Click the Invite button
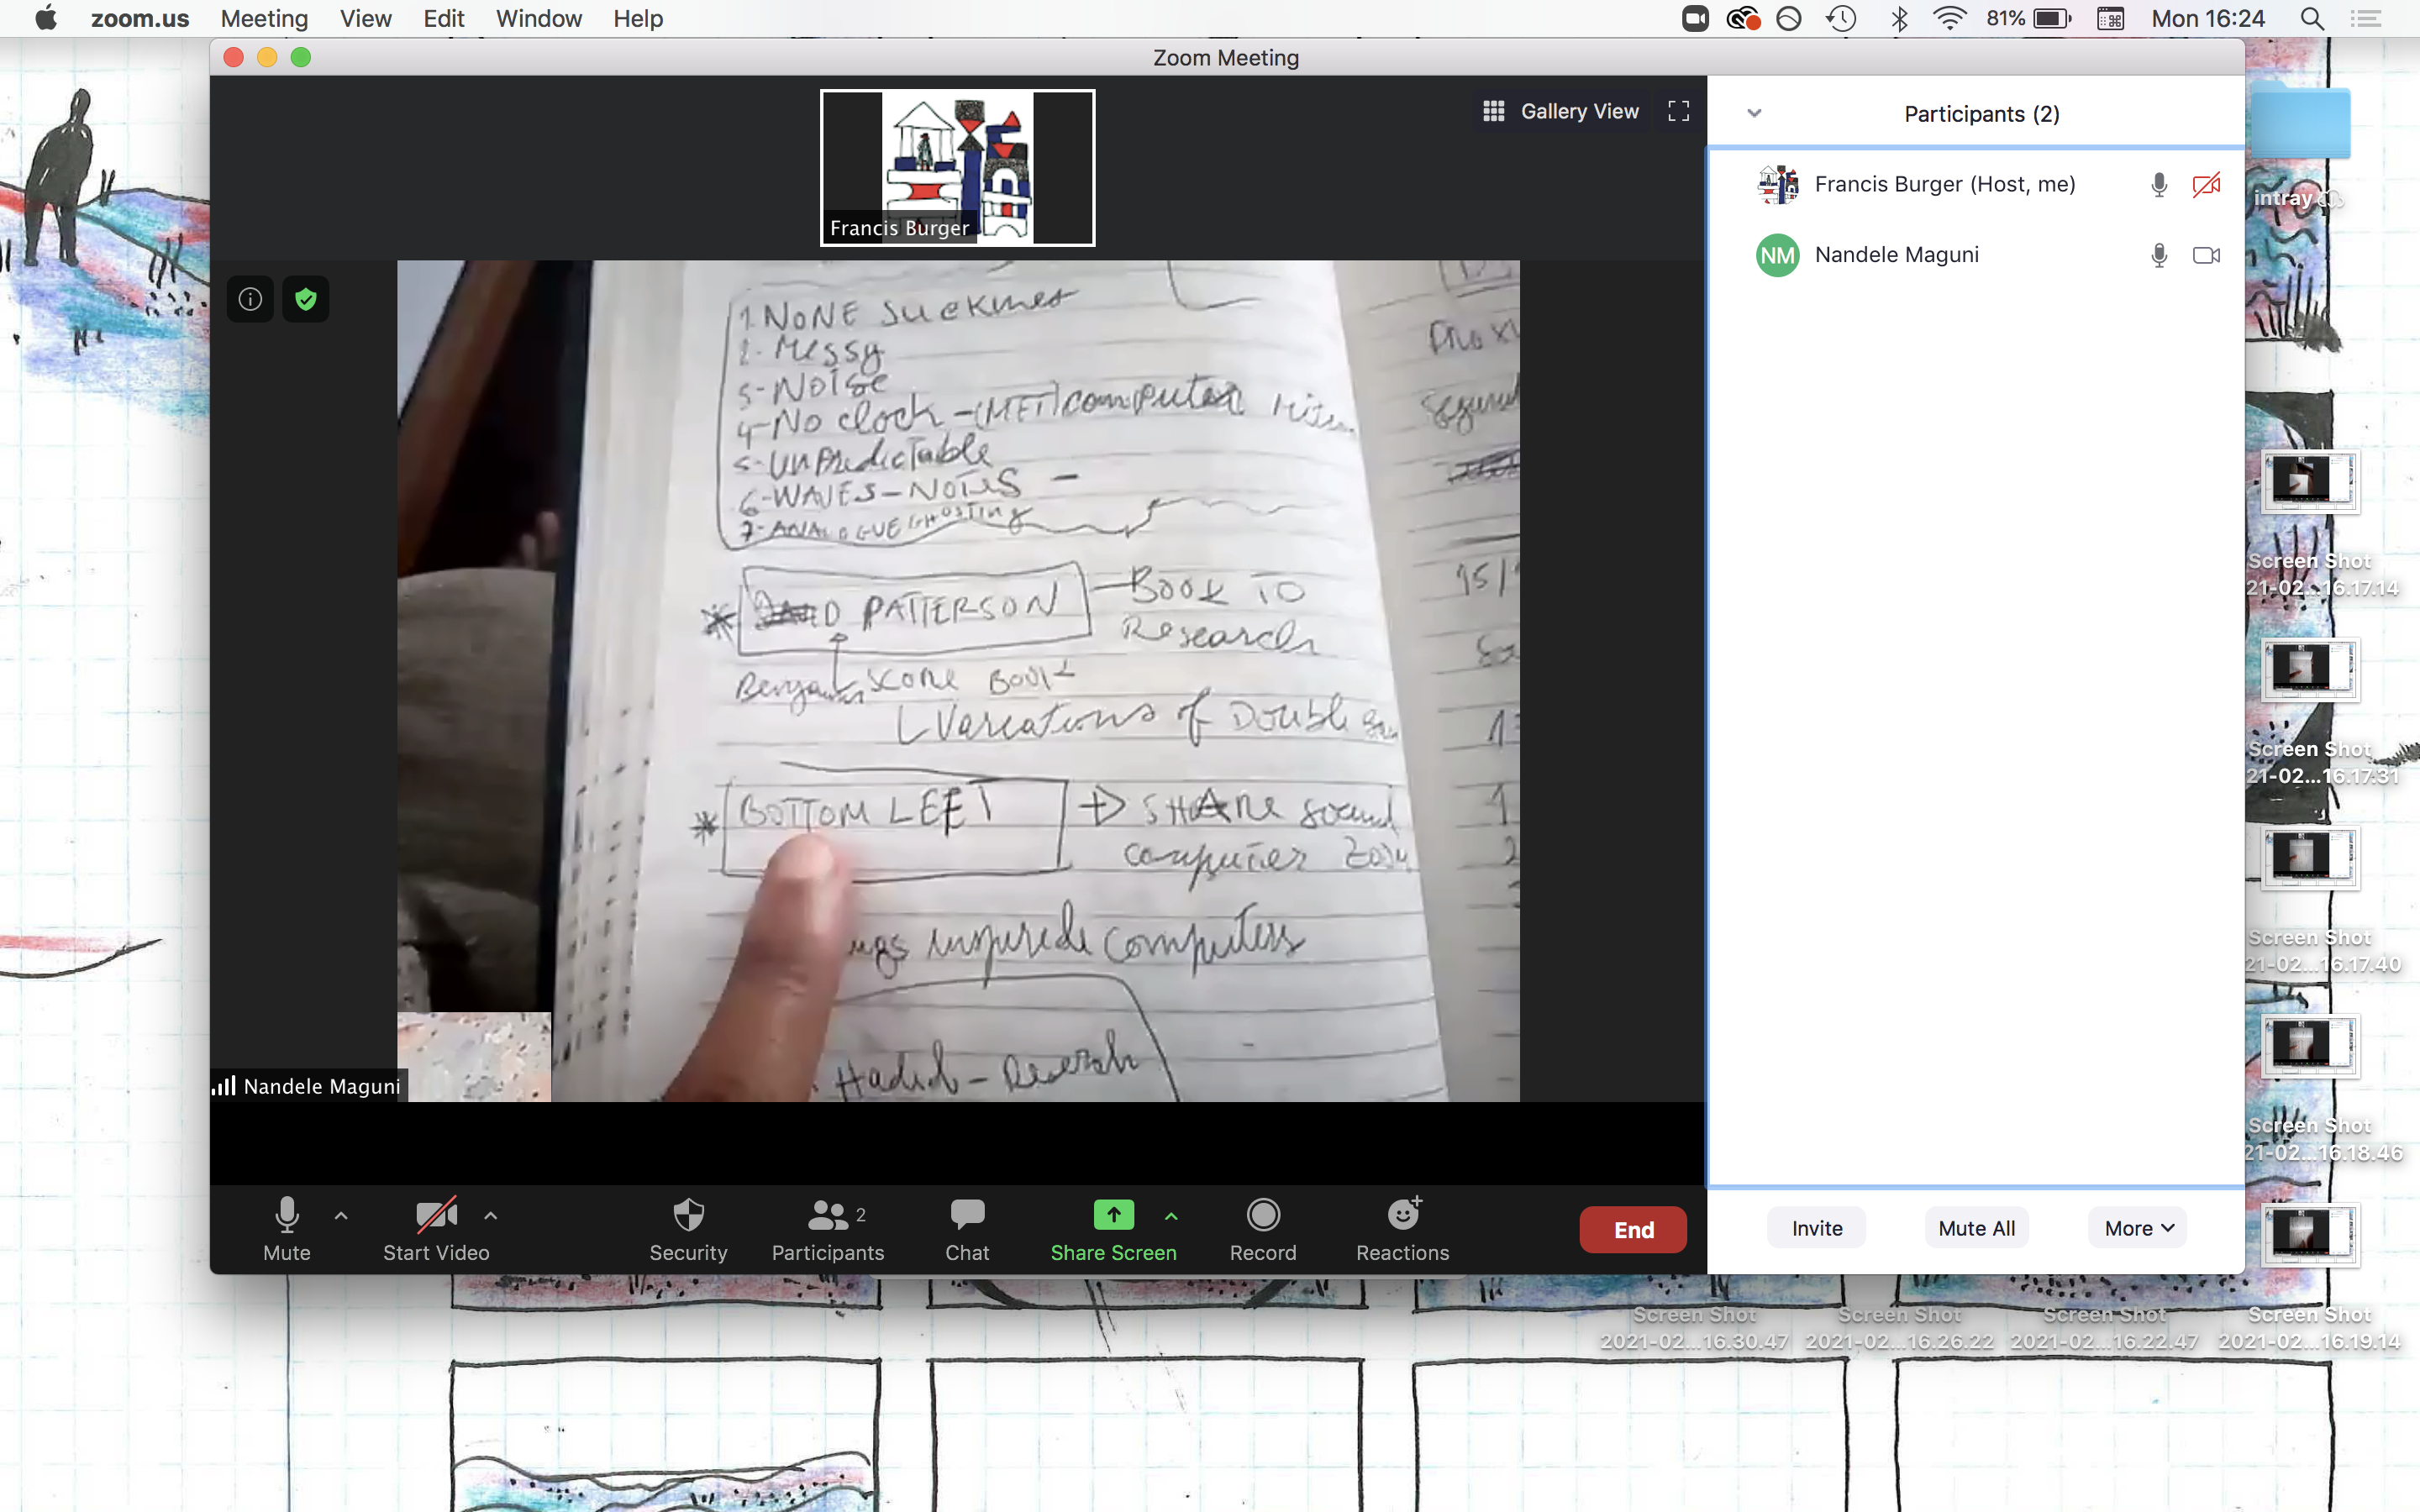Viewport: 2420px width, 1512px height. [x=1816, y=1228]
